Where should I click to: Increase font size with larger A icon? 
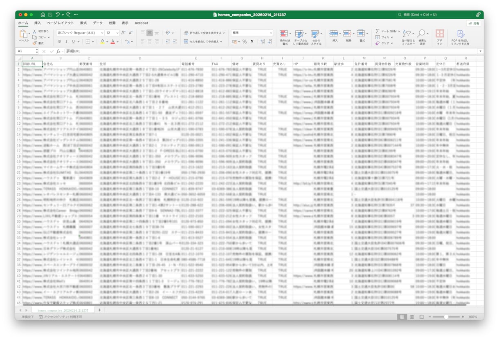tap(124, 33)
